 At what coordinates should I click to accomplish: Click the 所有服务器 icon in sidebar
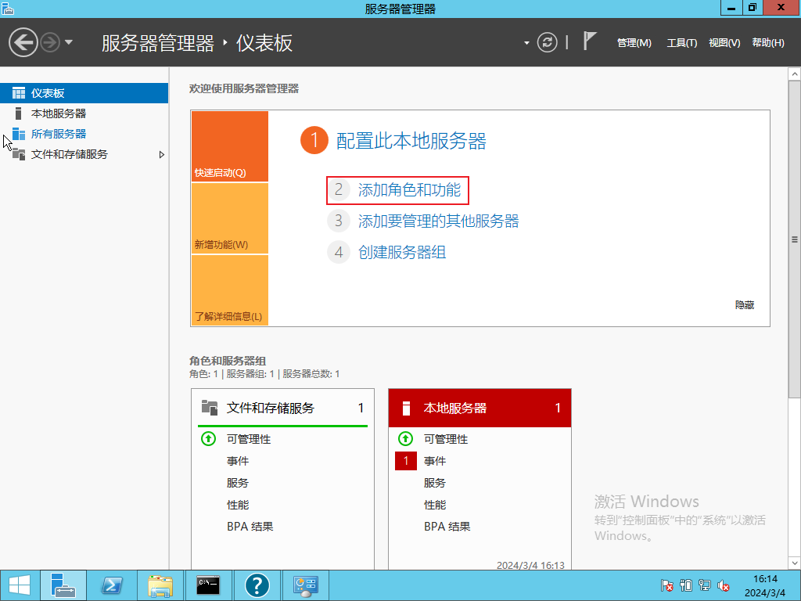[x=19, y=134]
